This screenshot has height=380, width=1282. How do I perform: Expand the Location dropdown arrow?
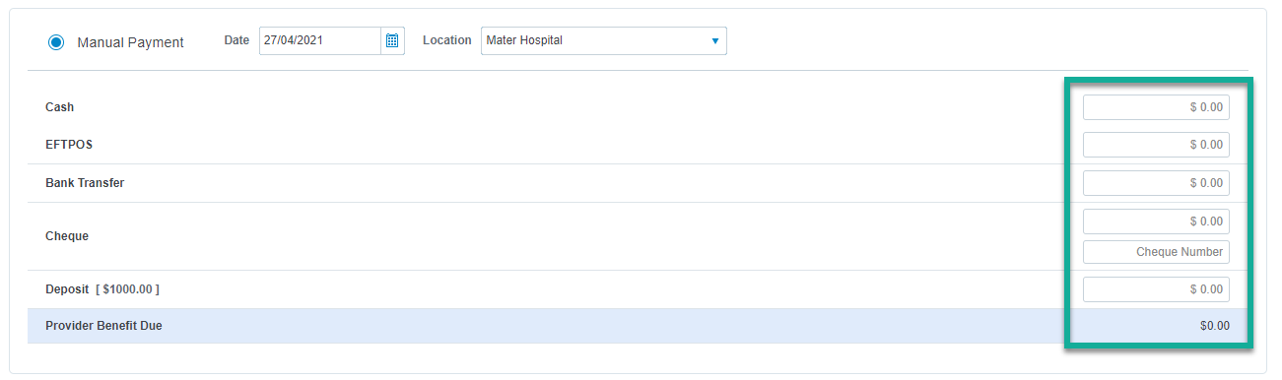click(715, 41)
